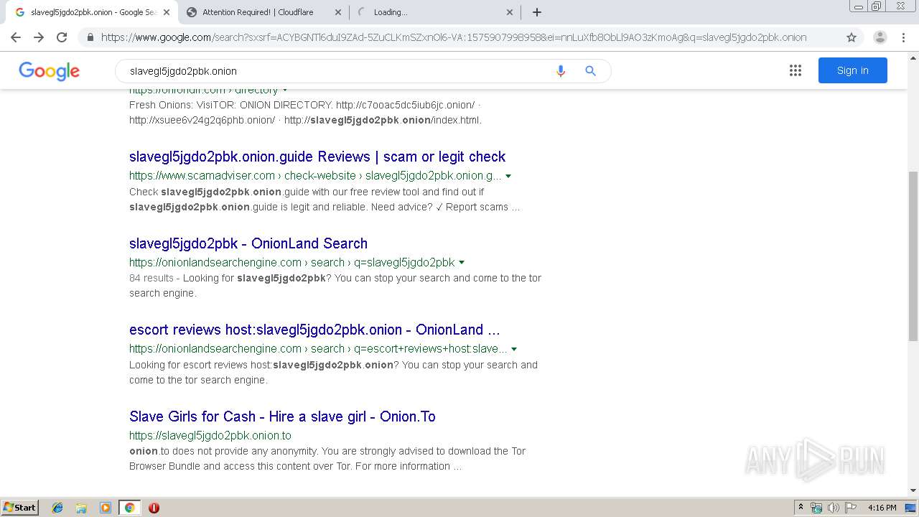
Task: Click the '84 results' snippet text
Action: pos(151,278)
